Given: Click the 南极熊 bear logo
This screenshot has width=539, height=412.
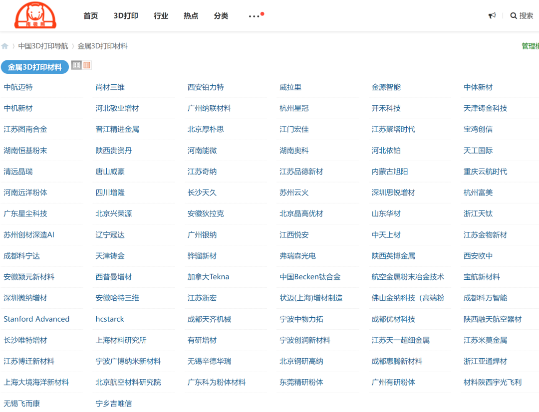Looking at the screenshot, I should pos(35,15).
